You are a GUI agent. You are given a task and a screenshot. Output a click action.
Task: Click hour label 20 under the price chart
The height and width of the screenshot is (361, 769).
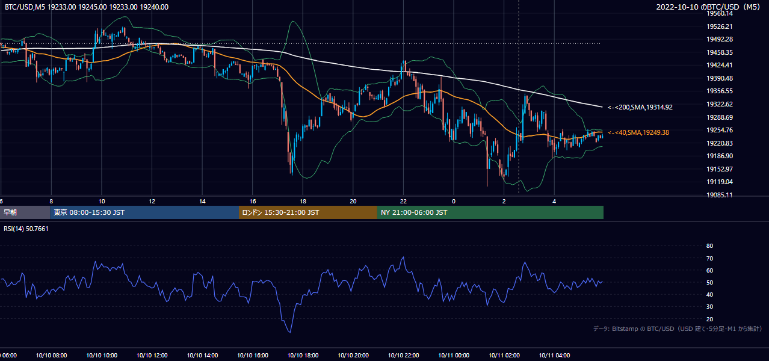(x=353, y=201)
